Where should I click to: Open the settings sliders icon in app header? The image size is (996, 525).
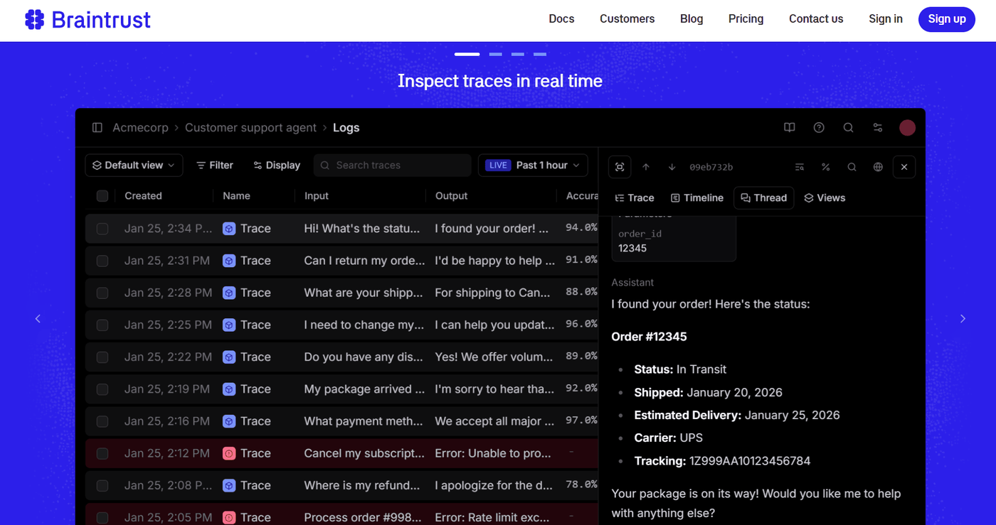(x=878, y=128)
